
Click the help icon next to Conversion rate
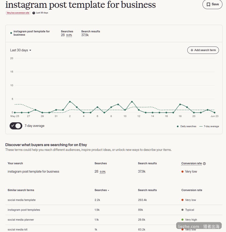tap(204, 164)
